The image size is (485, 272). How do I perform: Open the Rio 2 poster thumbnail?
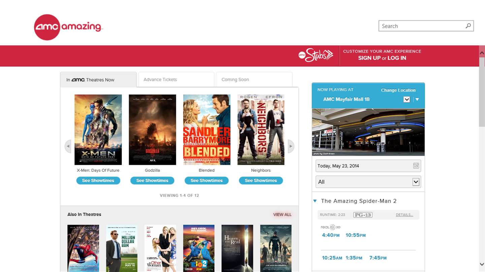click(199, 248)
